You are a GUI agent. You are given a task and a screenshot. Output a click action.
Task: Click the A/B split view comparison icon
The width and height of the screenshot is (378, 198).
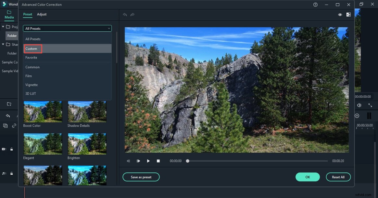(349, 15)
